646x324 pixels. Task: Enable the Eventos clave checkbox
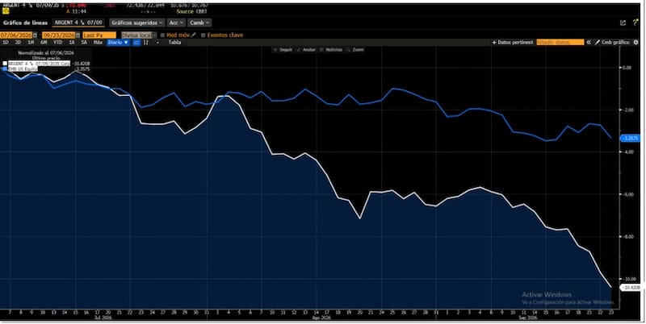pyautogui.click(x=203, y=35)
